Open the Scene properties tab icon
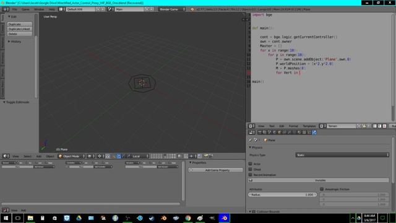Screen dimensions: 396x223 coord(269,132)
